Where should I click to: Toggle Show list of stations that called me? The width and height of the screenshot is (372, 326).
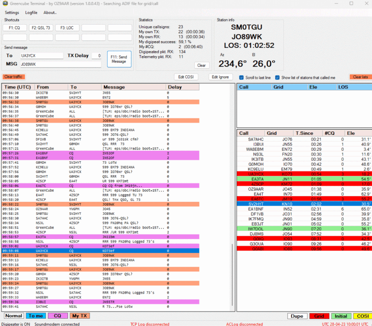tap(278, 77)
